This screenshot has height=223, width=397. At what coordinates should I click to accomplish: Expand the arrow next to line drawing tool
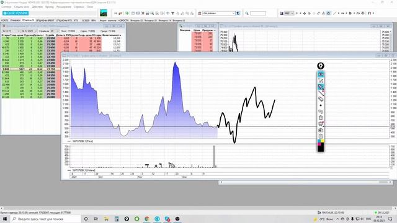339,13
